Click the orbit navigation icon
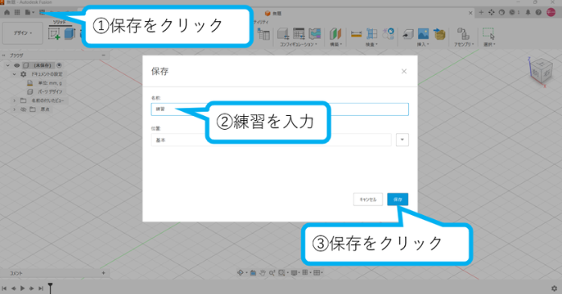Viewport: 562px width, 294px height. point(241,273)
